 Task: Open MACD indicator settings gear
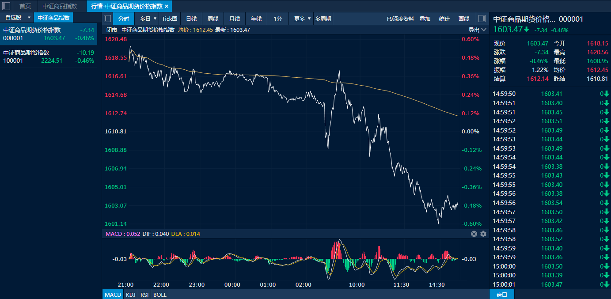483,234
